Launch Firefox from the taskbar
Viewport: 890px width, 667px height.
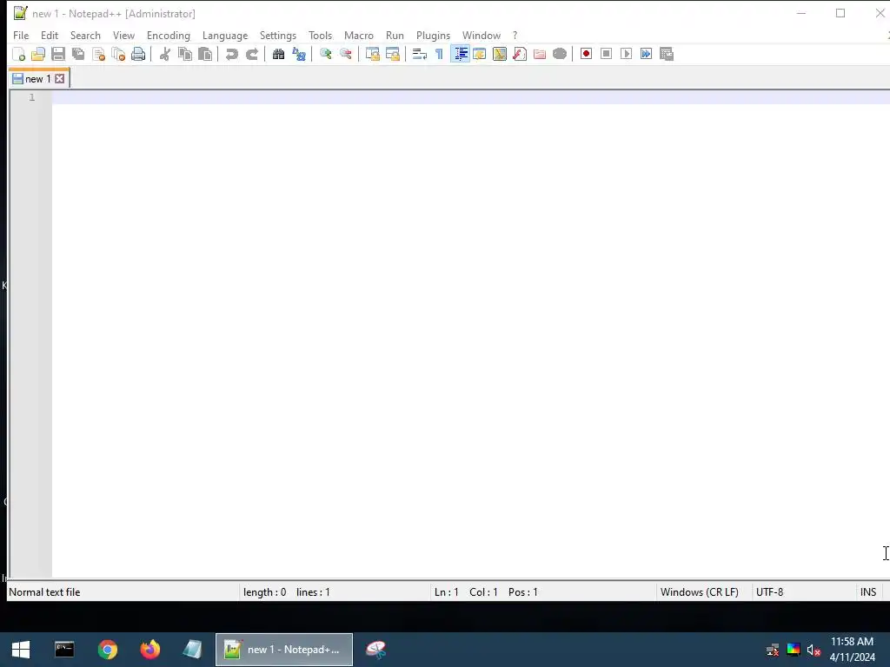150,650
